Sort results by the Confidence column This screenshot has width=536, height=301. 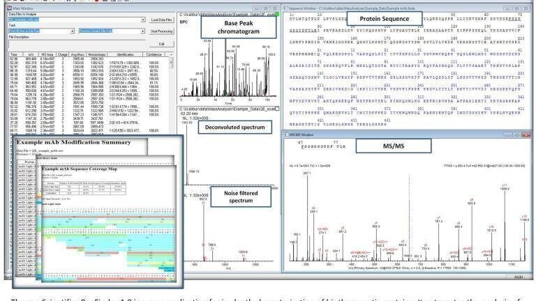tap(154, 54)
